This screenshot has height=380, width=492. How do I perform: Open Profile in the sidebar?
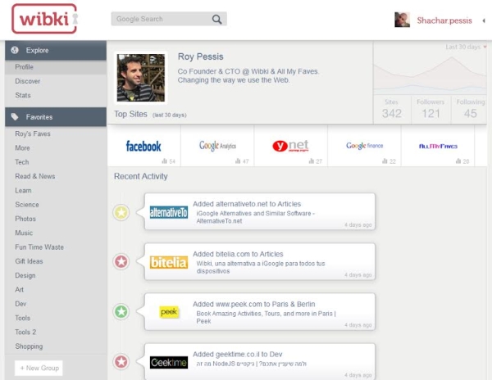click(x=56, y=67)
